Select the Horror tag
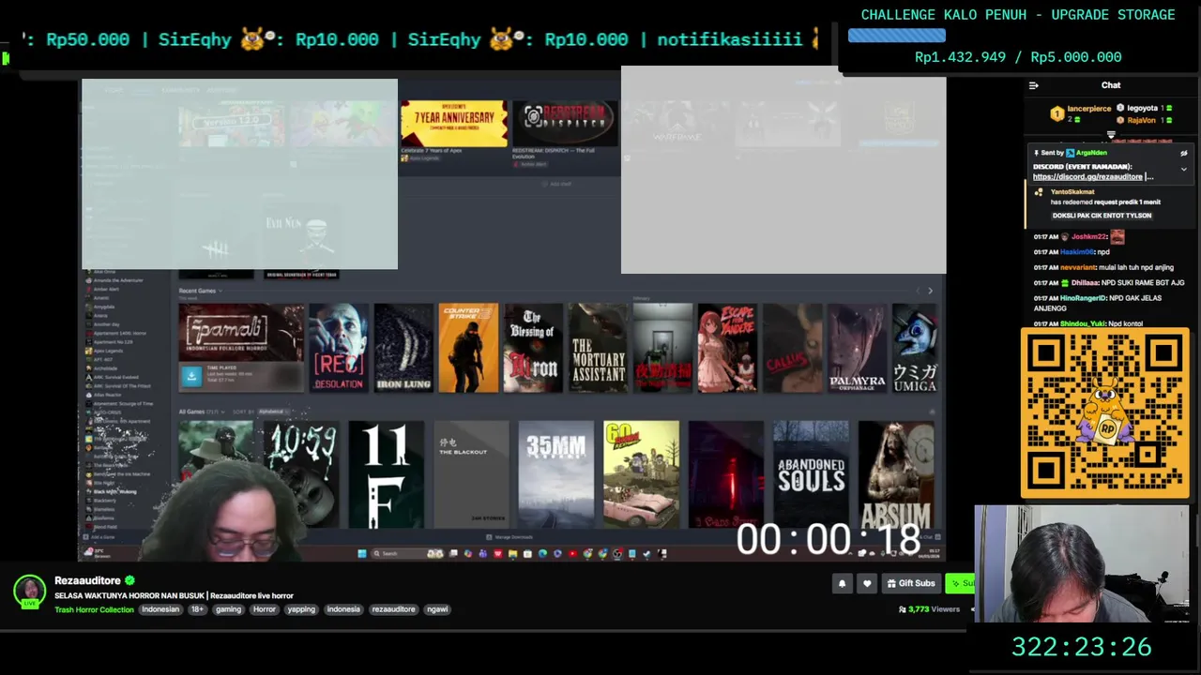Screen dimensions: 1201x675 click(x=265, y=609)
